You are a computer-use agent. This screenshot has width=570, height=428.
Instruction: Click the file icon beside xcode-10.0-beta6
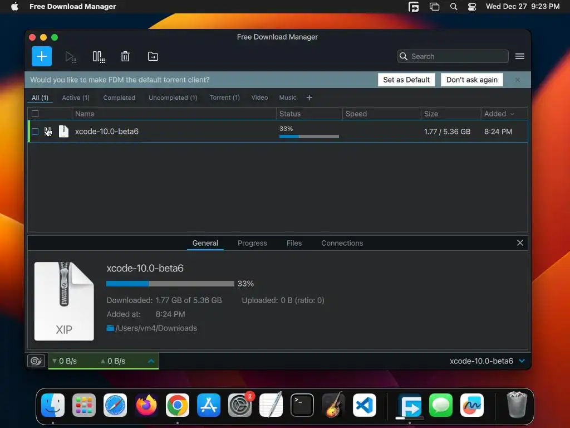point(63,132)
